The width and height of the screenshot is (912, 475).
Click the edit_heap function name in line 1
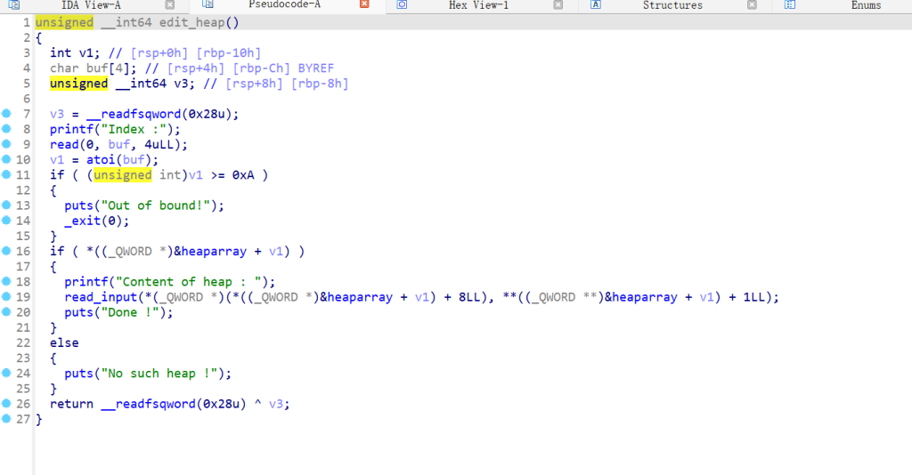pyautogui.click(x=187, y=22)
